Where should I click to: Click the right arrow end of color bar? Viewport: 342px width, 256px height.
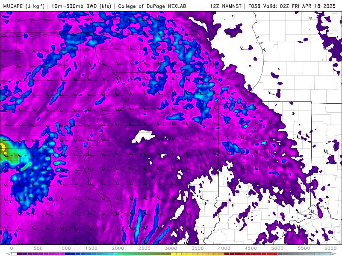point(333,254)
